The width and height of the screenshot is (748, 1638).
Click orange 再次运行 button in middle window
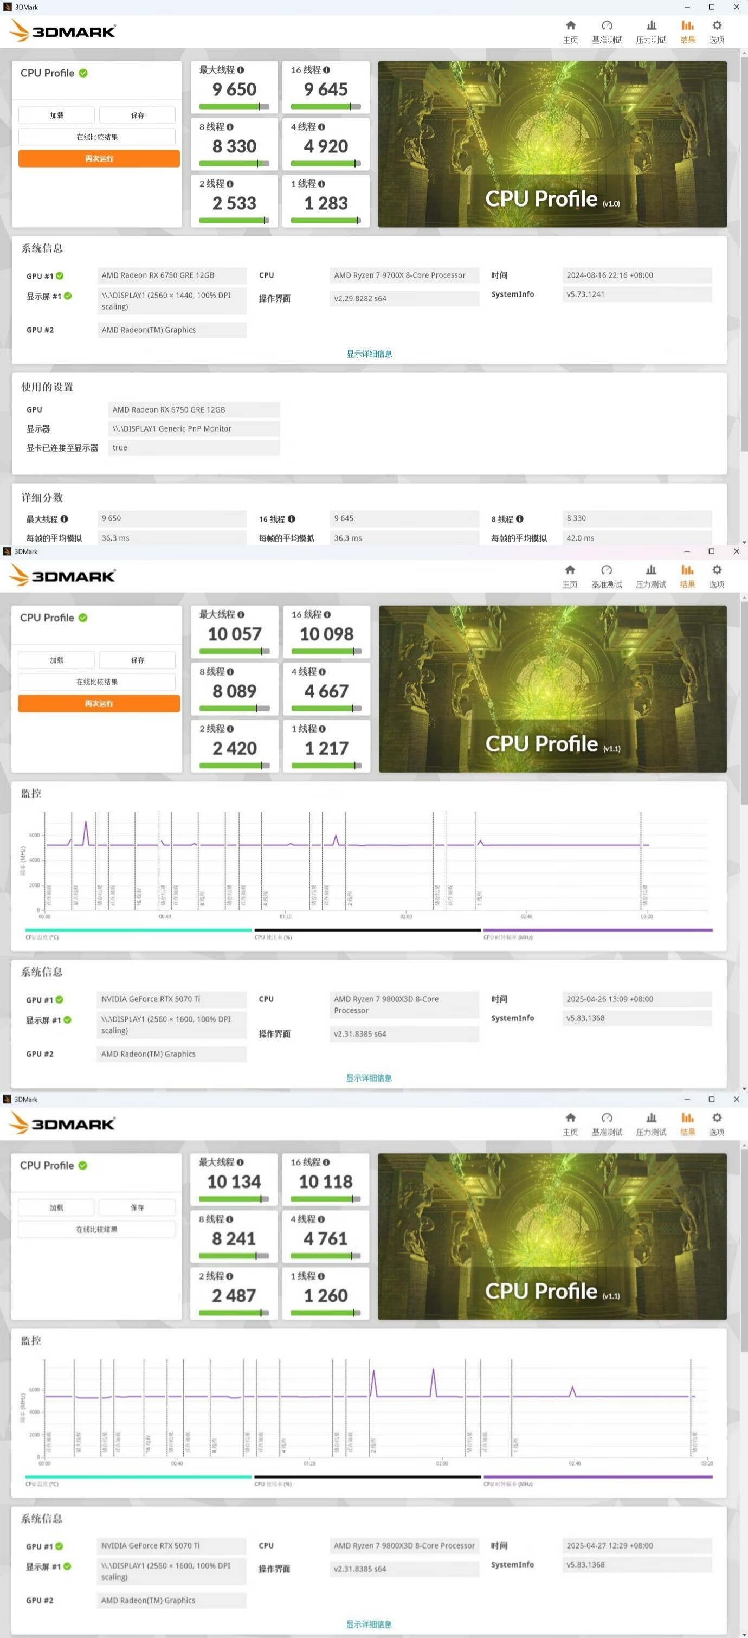click(99, 703)
